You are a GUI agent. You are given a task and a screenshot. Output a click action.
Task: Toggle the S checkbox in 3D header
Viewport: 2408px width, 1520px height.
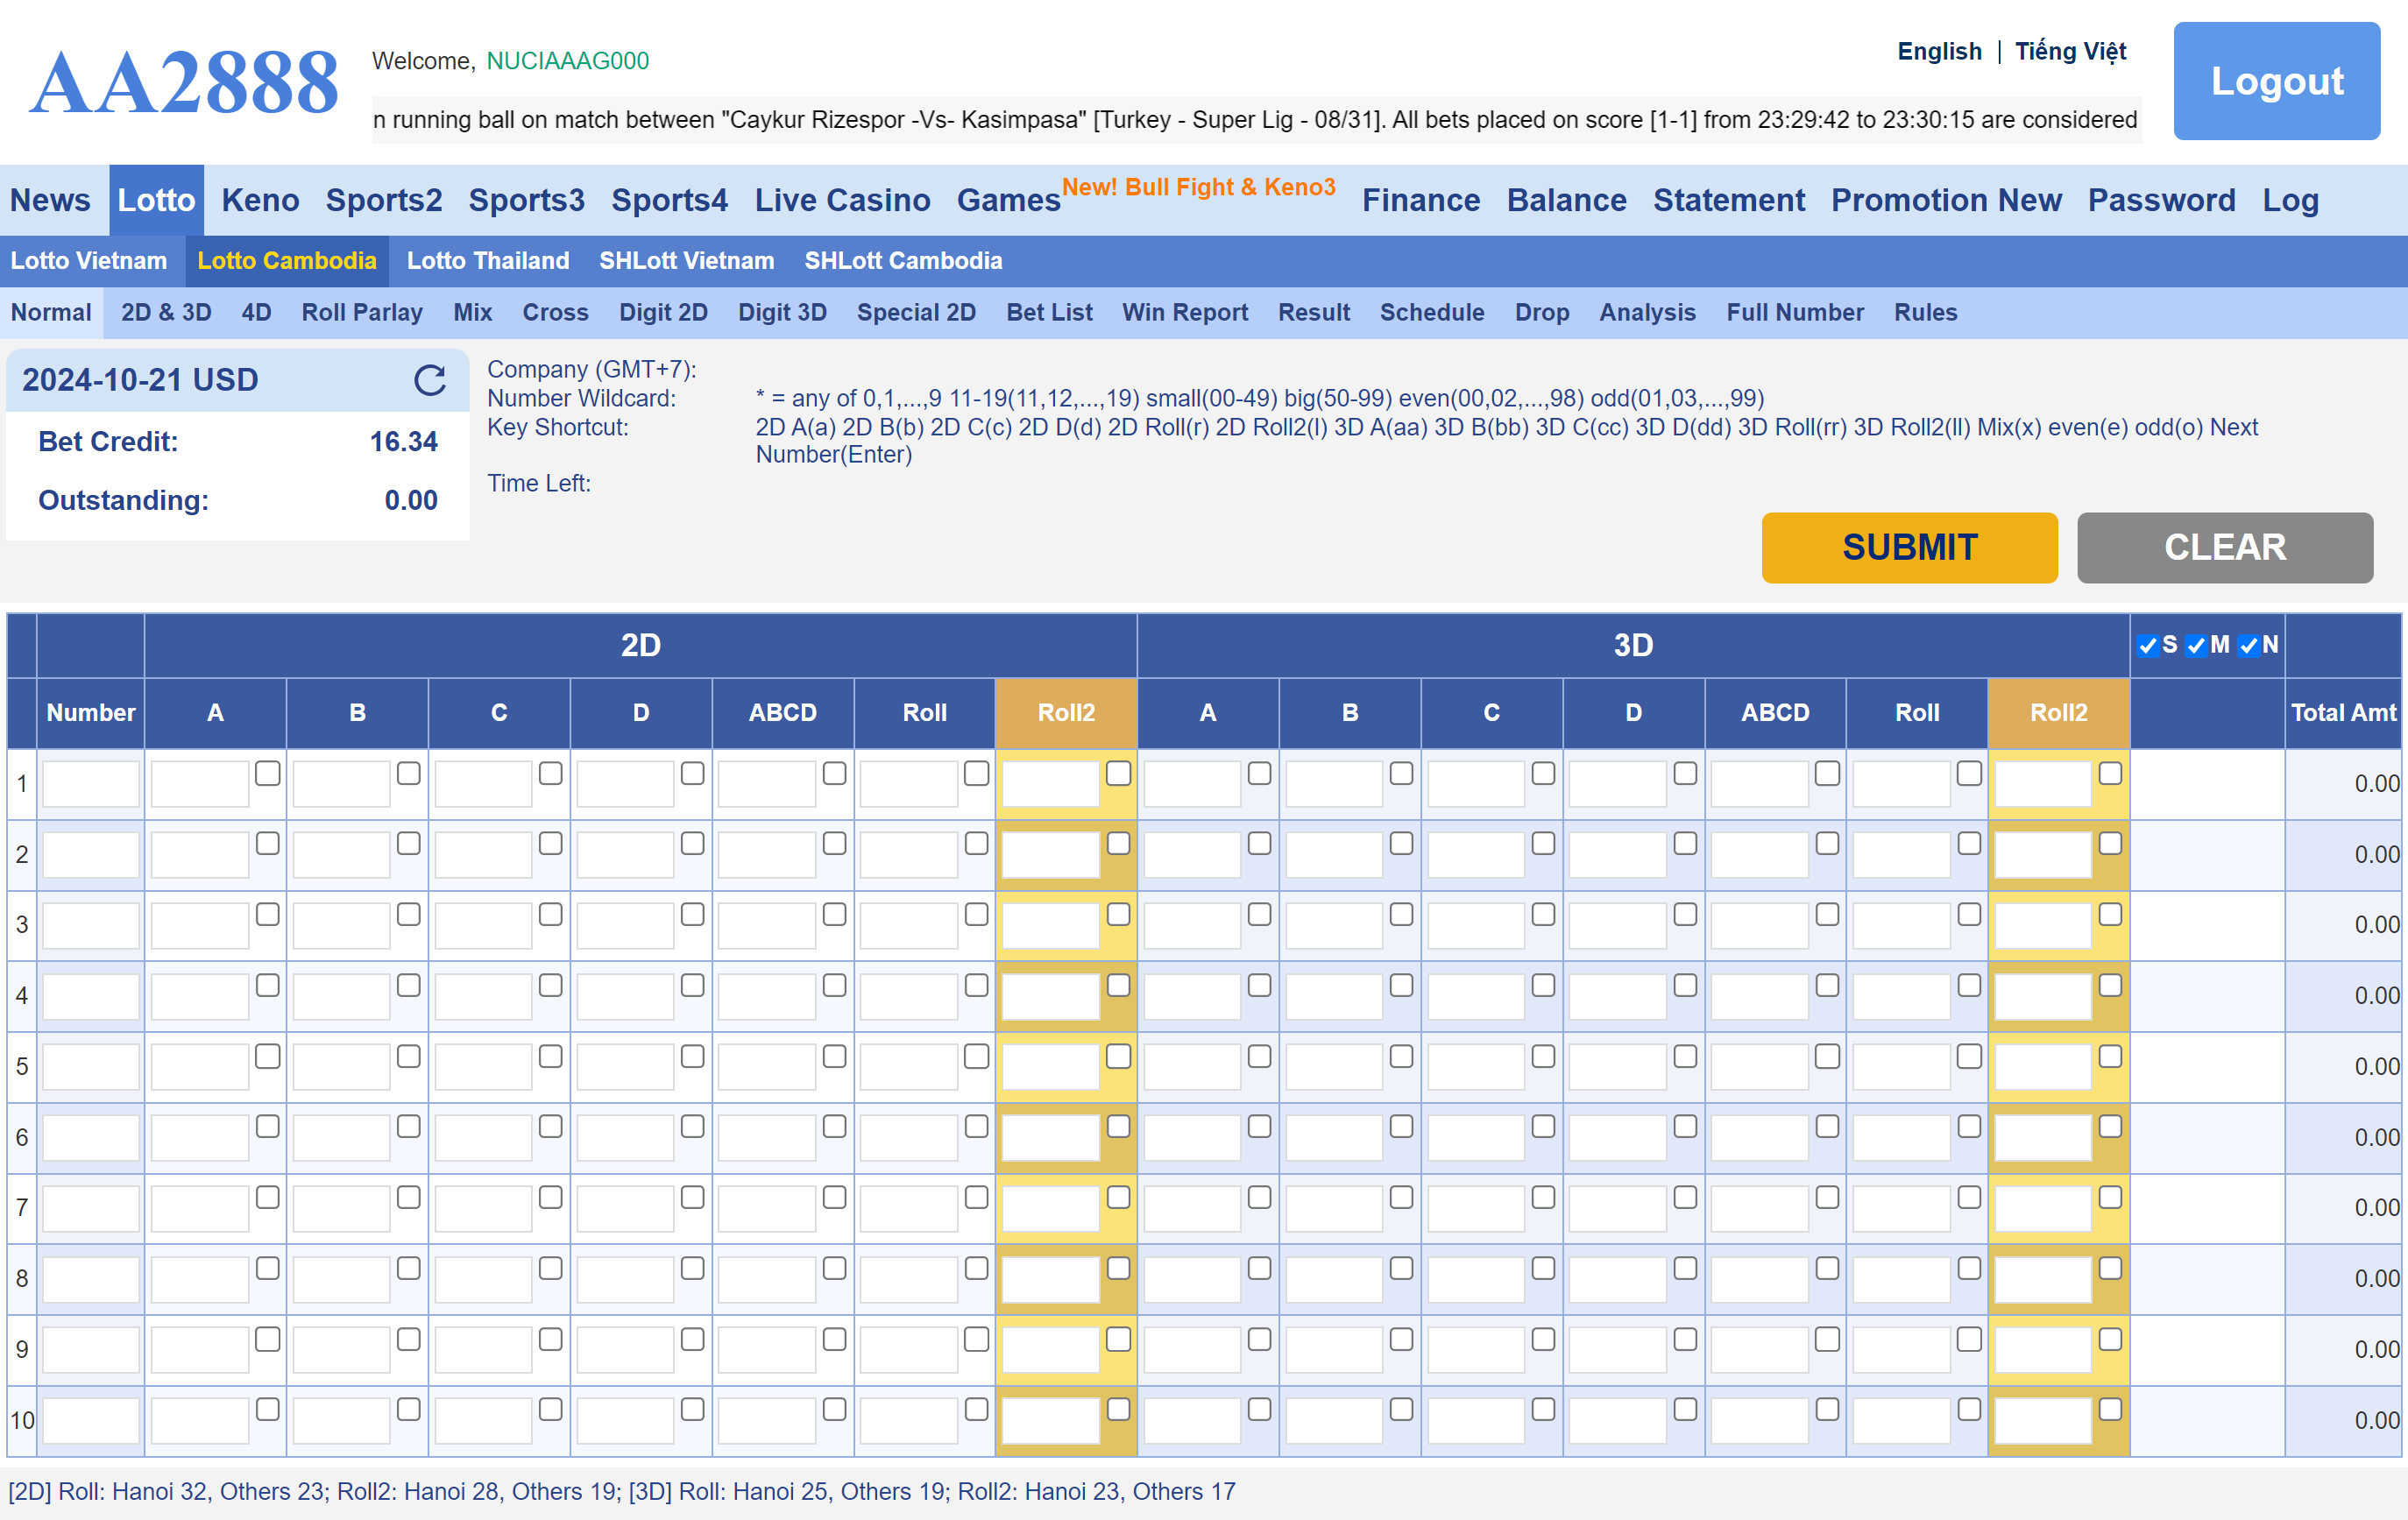point(2147,645)
